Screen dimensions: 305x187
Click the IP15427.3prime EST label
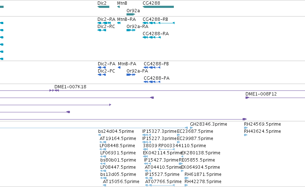click(x=161, y=160)
